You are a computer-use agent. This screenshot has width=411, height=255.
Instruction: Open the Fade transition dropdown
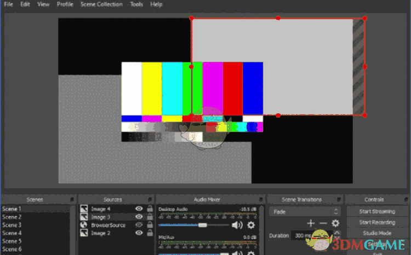[305, 212]
